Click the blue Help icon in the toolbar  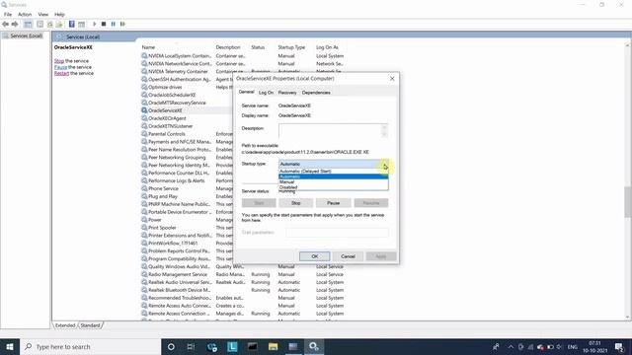(x=72, y=24)
